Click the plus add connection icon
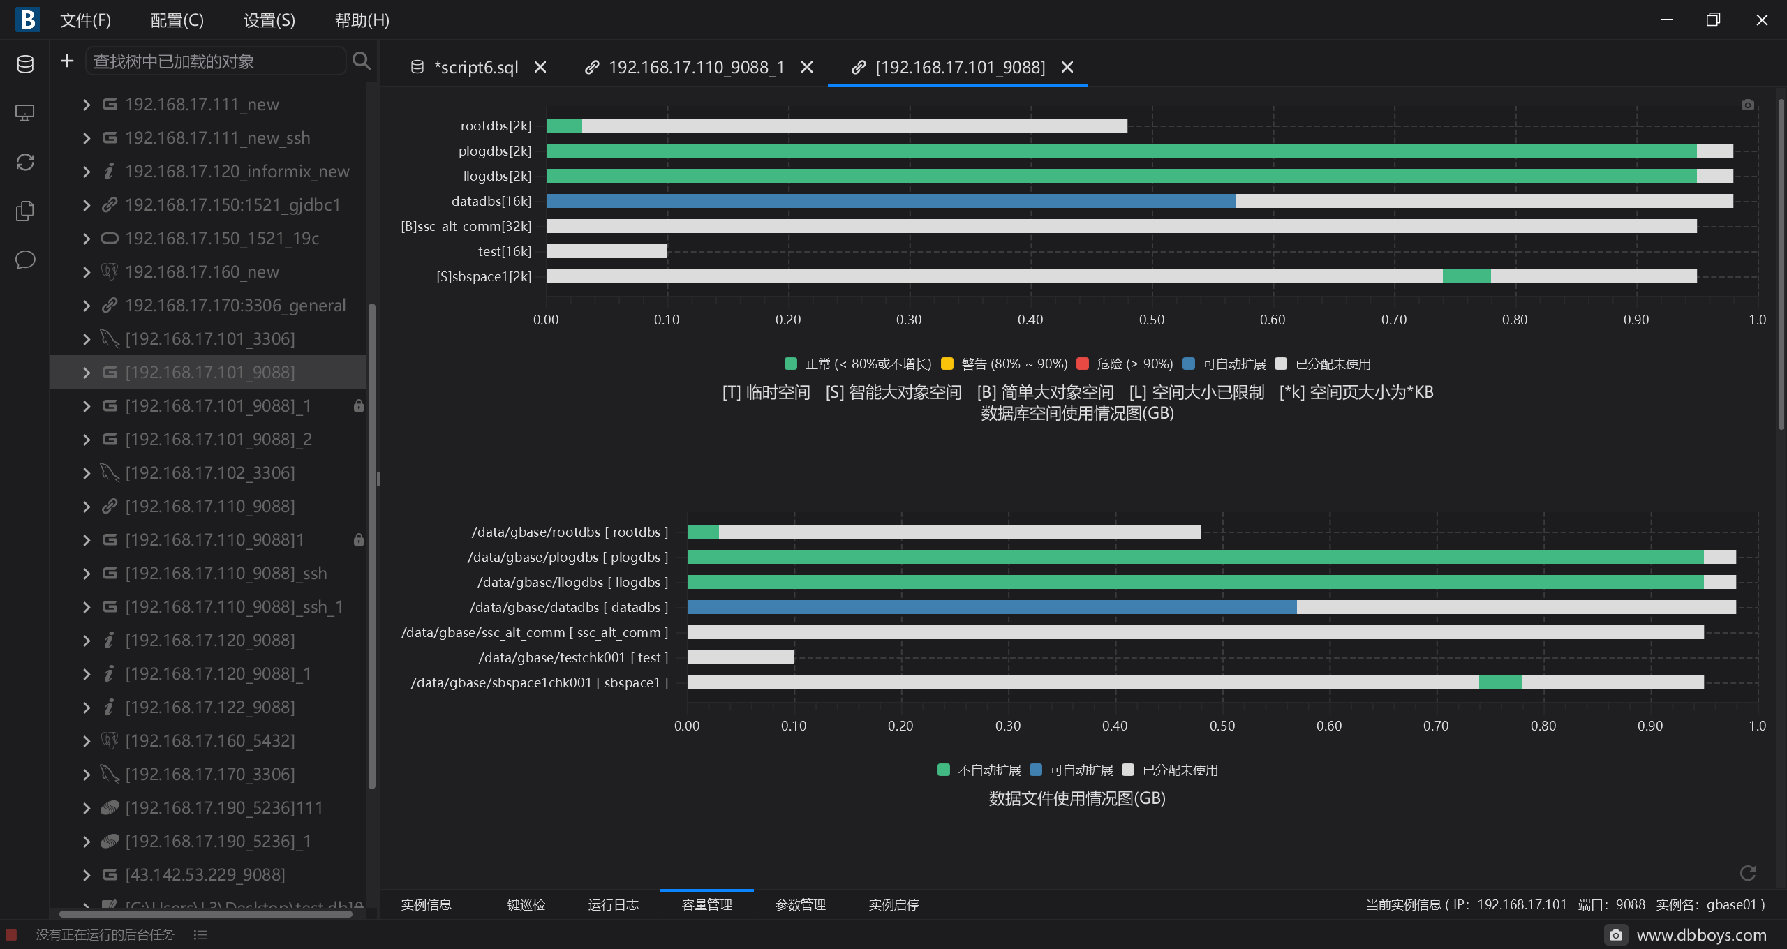Viewport: 1787px width, 949px height. click(x=67, y=61)
